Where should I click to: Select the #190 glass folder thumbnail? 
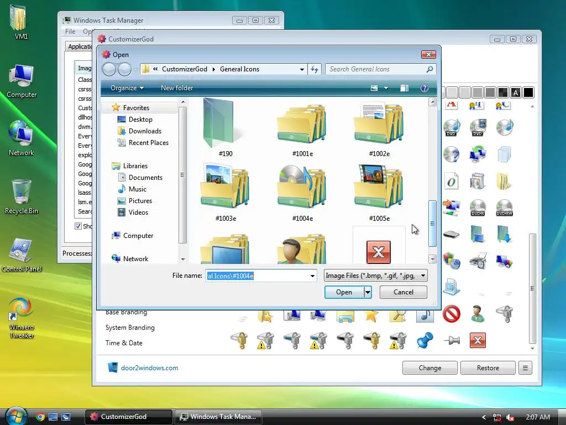219,123
